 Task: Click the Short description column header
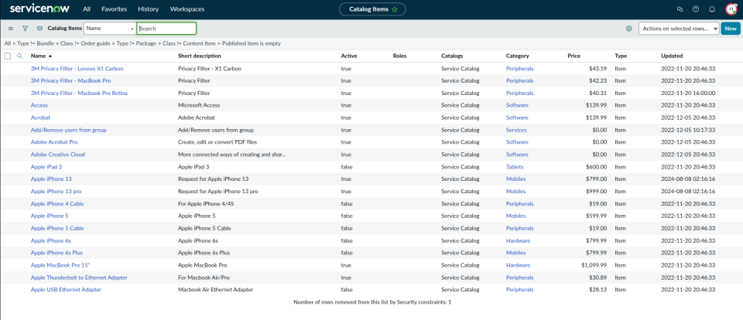point(198,56)
